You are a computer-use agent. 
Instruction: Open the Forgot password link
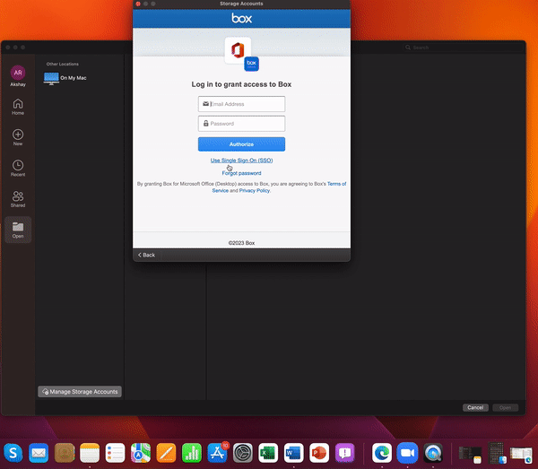(241, 173)
